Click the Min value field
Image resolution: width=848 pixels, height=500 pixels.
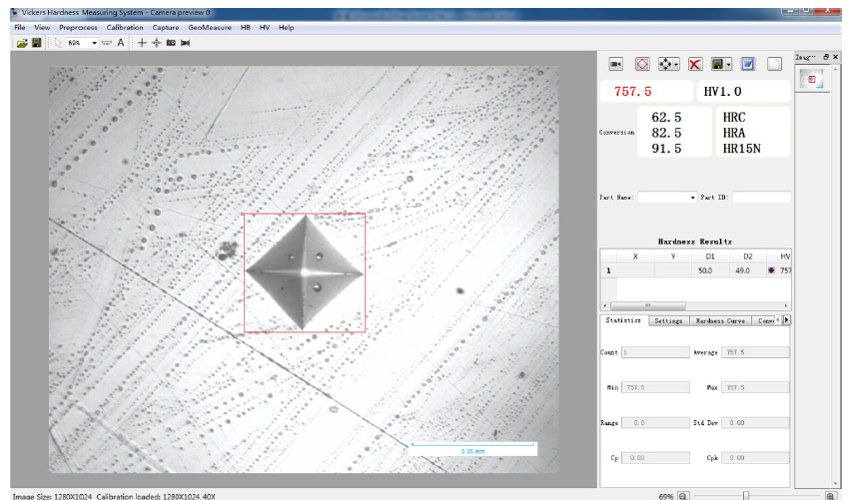(655, 387)
